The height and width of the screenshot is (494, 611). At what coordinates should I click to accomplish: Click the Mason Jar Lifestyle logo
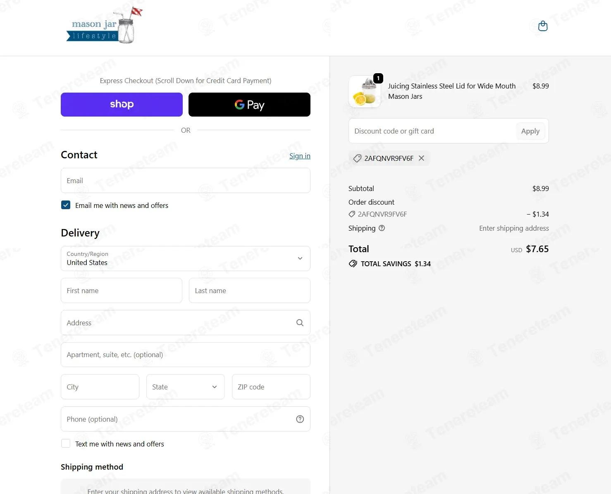(105, 26)
